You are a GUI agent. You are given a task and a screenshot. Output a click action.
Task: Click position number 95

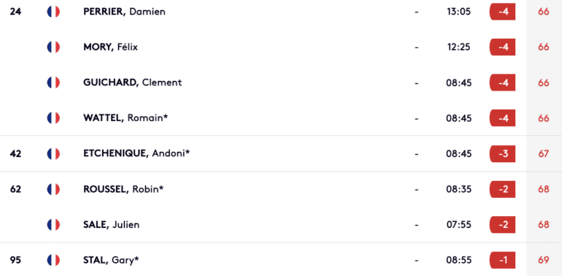click(15, 260)
